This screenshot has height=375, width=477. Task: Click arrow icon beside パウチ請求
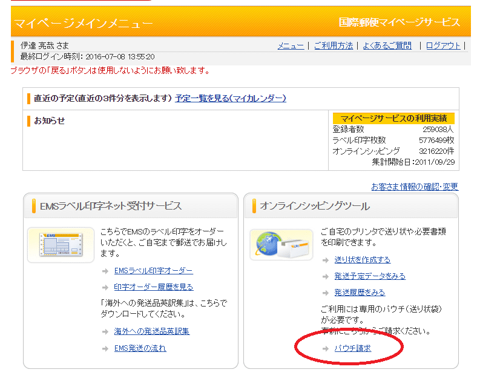coord(326,348)
